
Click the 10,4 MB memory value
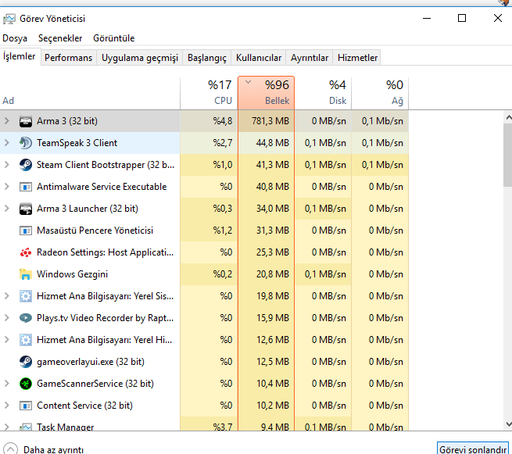click(273, 384)
